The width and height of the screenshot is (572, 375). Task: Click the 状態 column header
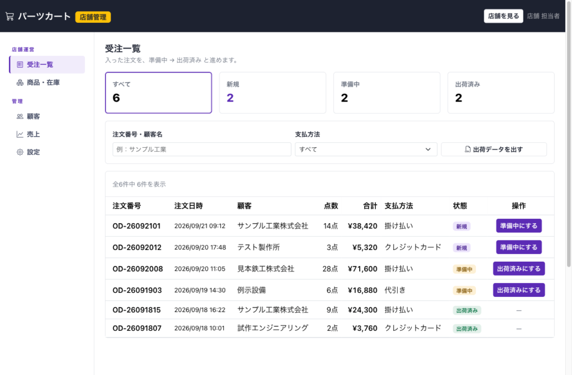(460, 206)
